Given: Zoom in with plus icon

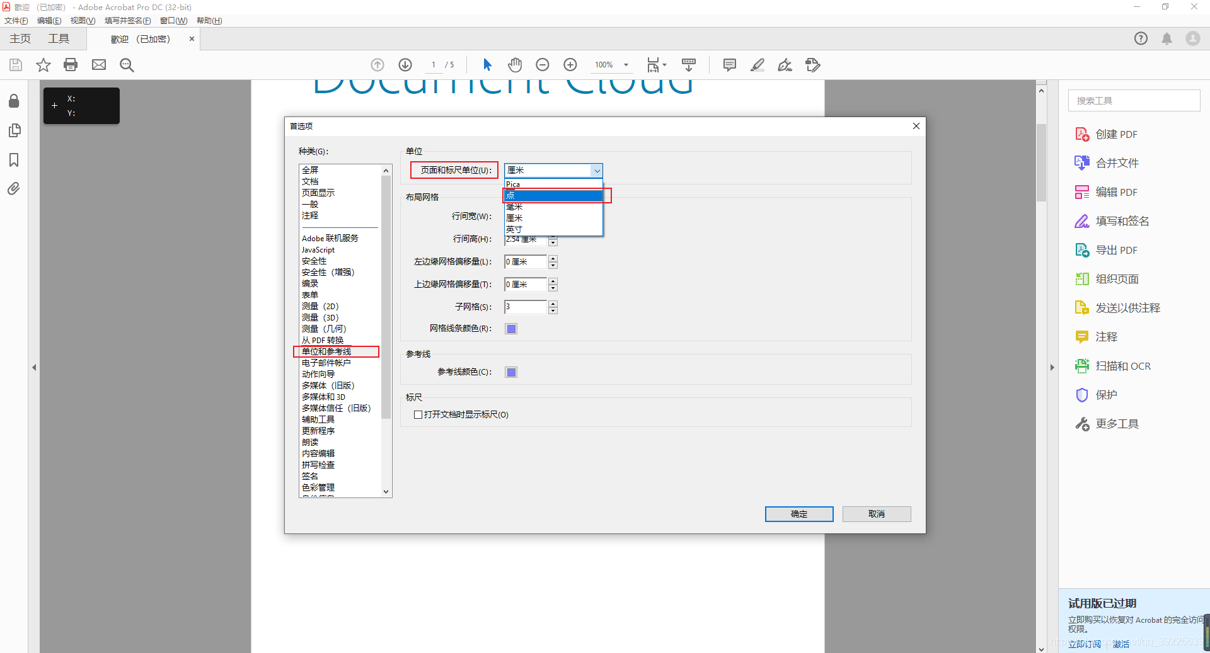Looking at the screenshot, I should click(570, 65).
